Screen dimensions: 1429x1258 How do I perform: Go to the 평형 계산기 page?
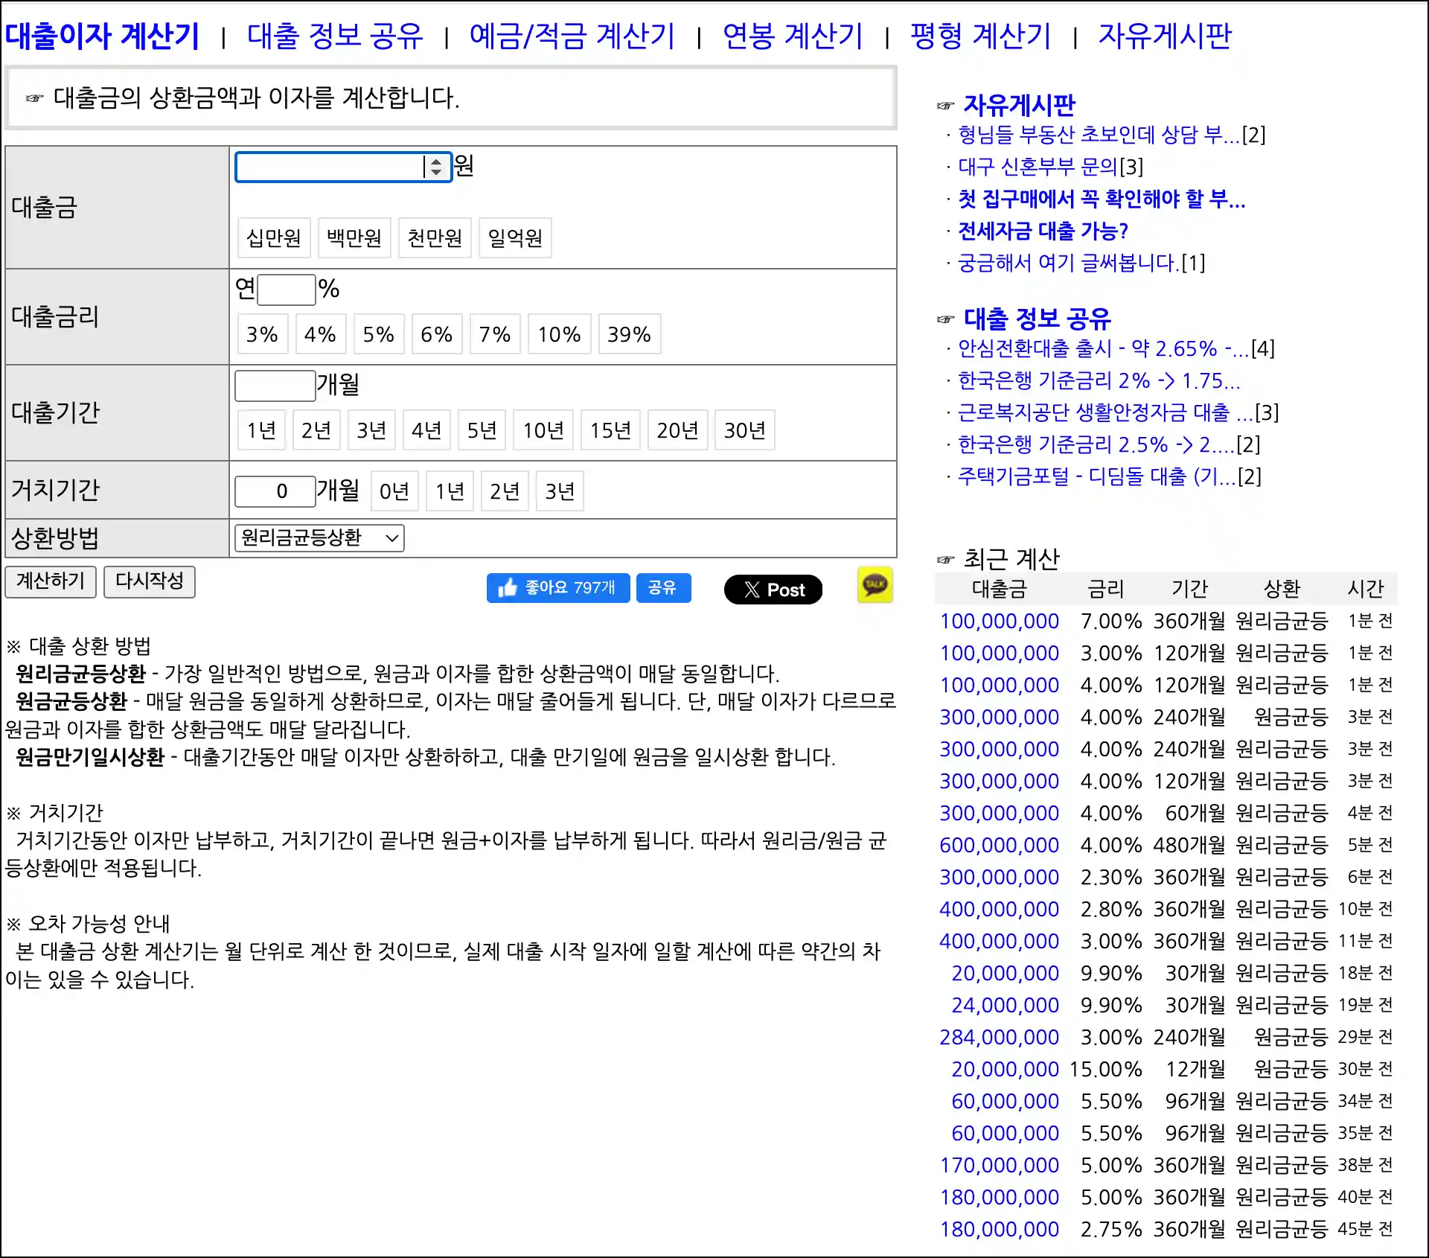(980, 36)
